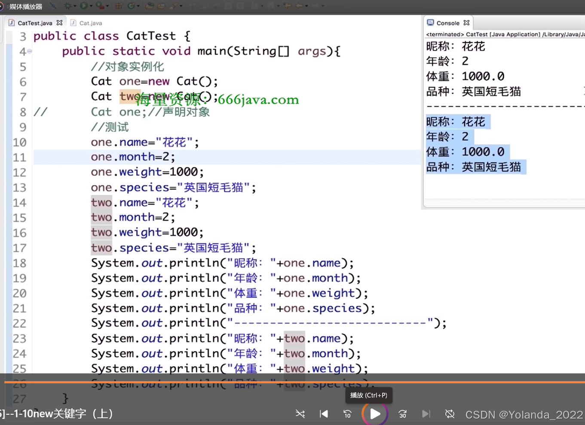Click first console line '体重: 1000.0'
The width and height of the screenshot is (585, 425).
[x=465, y=76]
